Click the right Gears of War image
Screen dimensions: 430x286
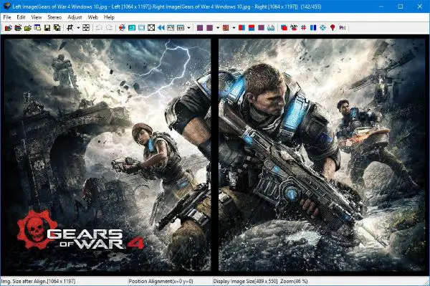322,155
